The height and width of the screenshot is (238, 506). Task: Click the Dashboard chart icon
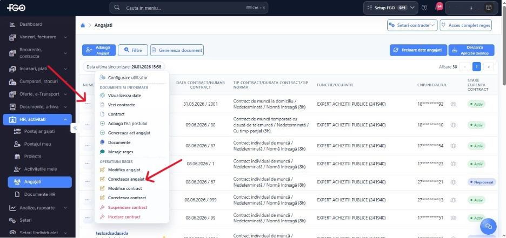click(x=12, y=24)
